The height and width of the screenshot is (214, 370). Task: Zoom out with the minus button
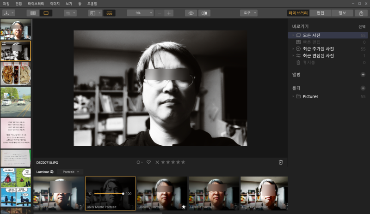click(159, 13)
